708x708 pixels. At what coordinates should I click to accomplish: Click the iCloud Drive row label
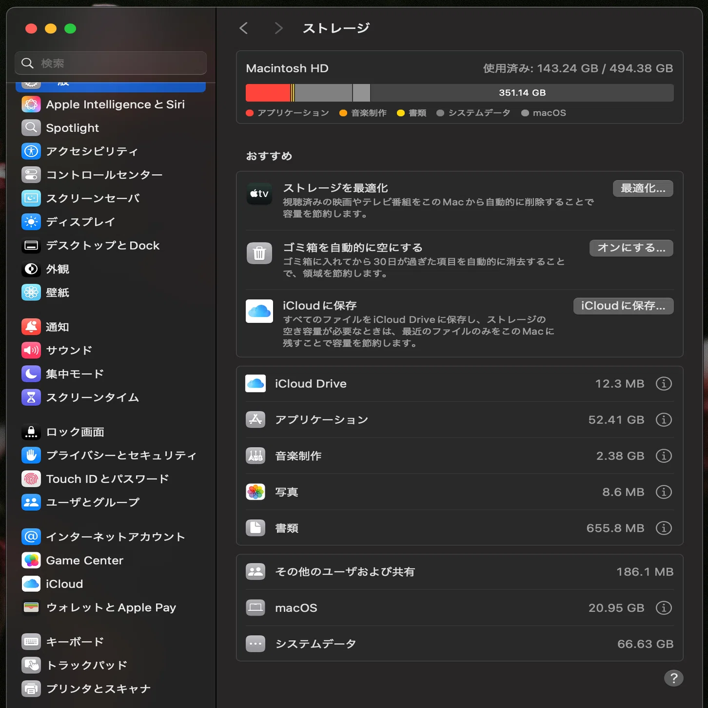[311, 384]
